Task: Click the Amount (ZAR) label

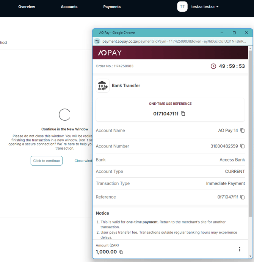Action: point(107,245)
